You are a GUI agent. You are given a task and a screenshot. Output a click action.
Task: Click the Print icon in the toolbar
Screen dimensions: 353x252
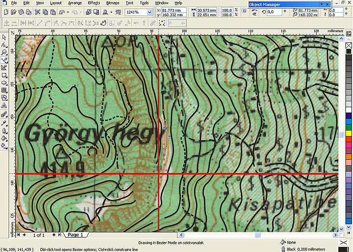29,12
